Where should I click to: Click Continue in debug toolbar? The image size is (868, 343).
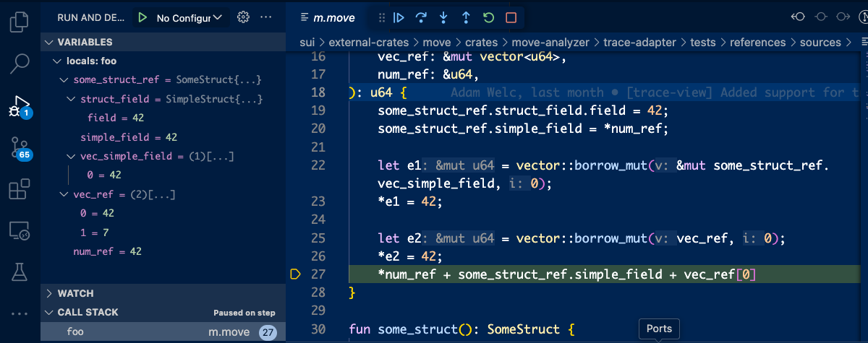point(399,17)
